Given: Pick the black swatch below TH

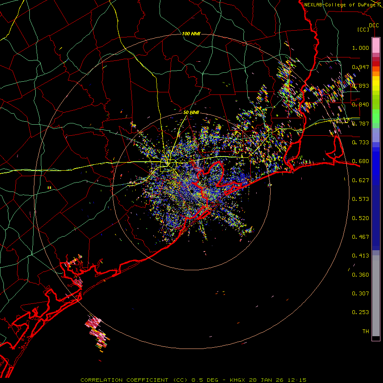Looking at the screenshot, I should click(376, 338).
